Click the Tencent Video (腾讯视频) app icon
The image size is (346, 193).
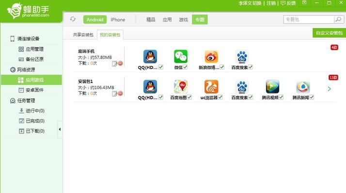pyautogui.click(x=272, y=86)
